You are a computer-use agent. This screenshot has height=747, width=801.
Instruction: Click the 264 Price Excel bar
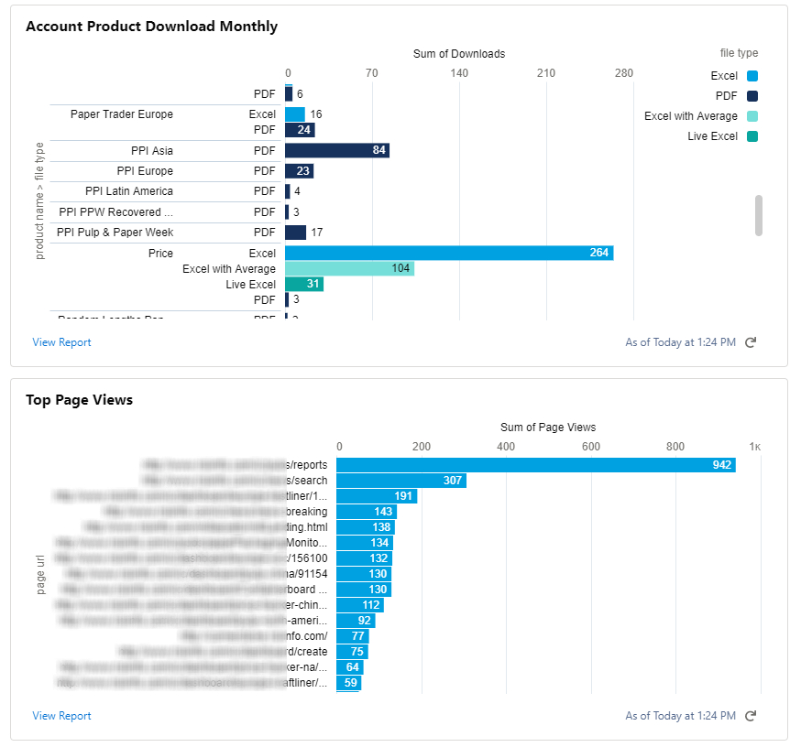coord(449,253)
